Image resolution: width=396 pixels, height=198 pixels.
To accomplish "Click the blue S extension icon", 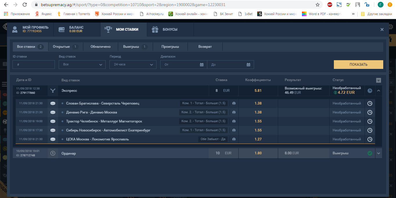I will (x=339, y=5).
